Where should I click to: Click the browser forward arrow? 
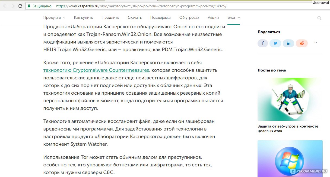(x=13, y=6)
